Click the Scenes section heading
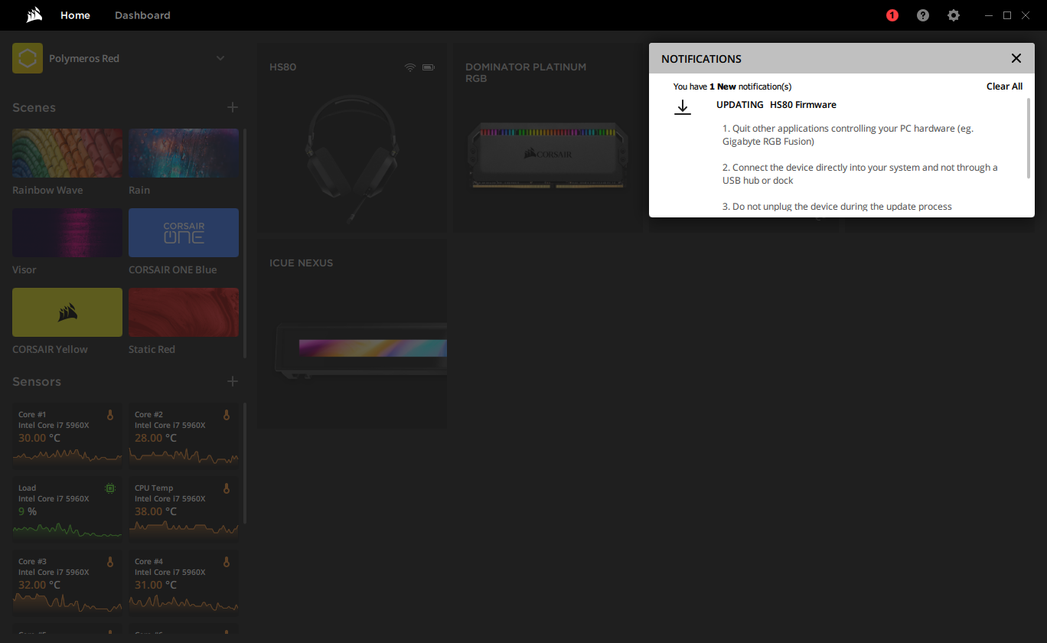The width and height of the screenshot is (1047, 643). click(34, 108)
